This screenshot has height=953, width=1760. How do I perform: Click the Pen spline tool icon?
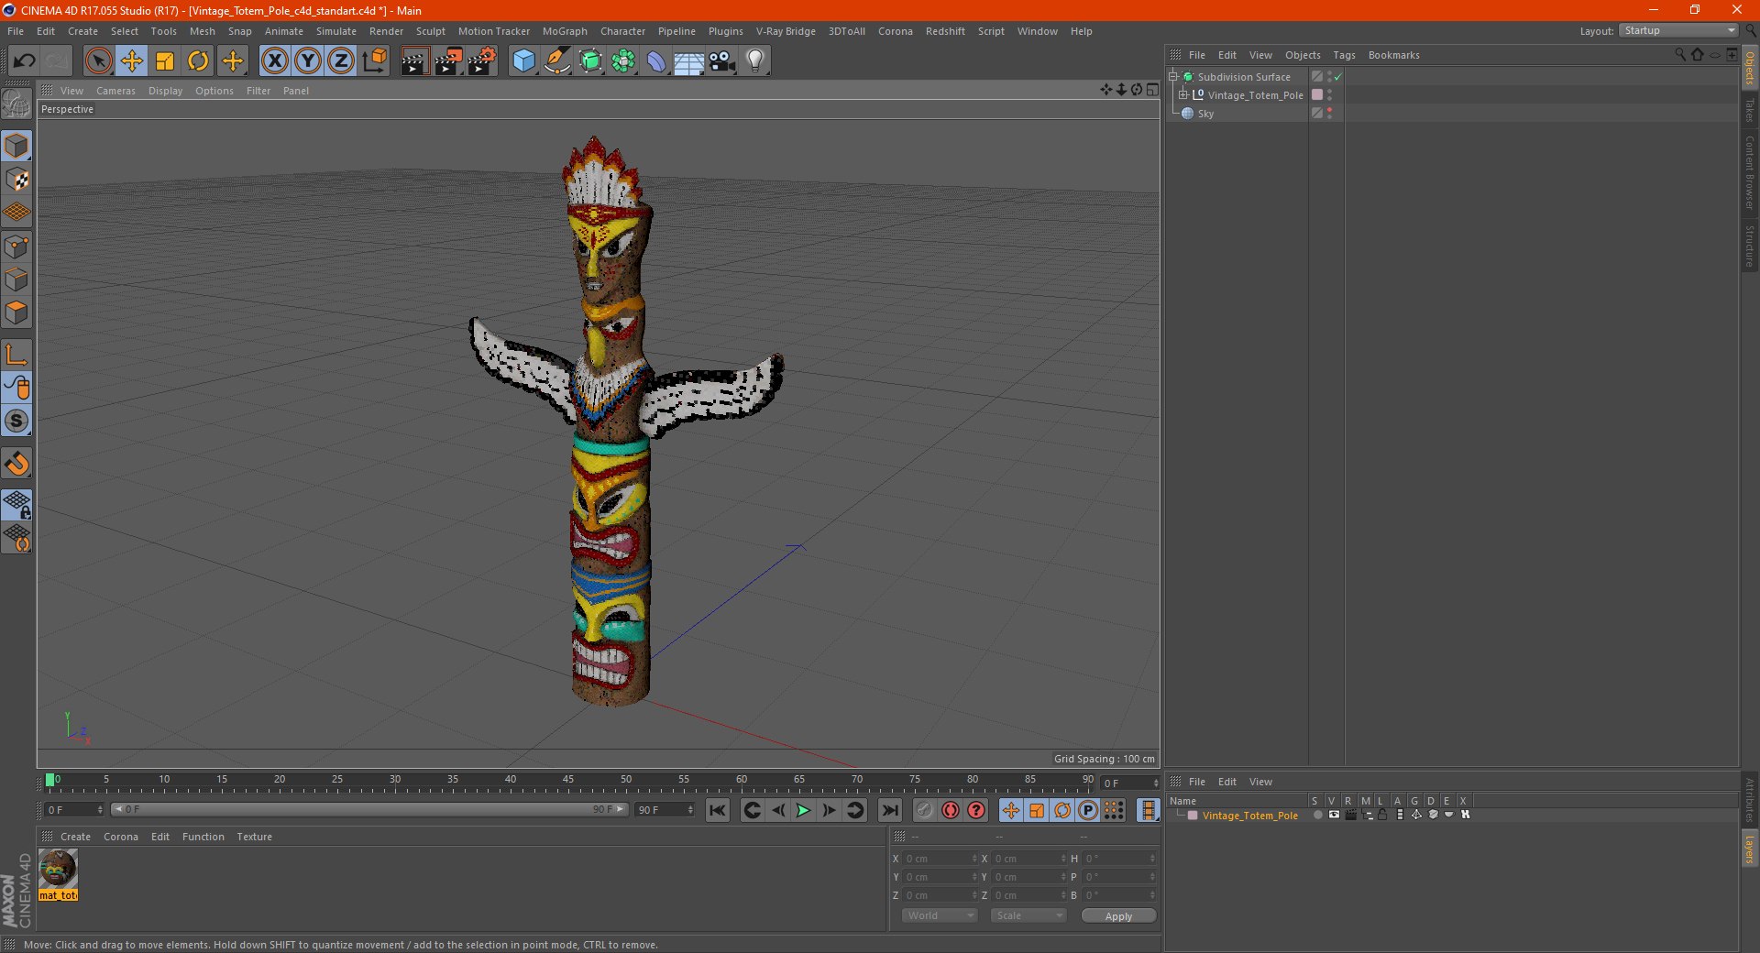click(x=557, y=61)
